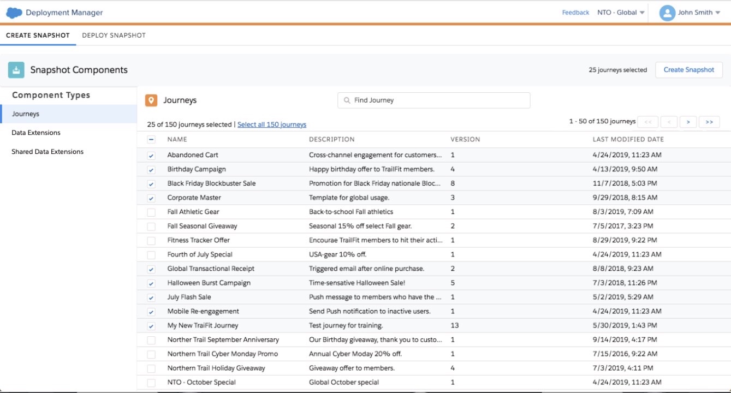Click the orange Journeys location pin icon

tap(151, 100)
